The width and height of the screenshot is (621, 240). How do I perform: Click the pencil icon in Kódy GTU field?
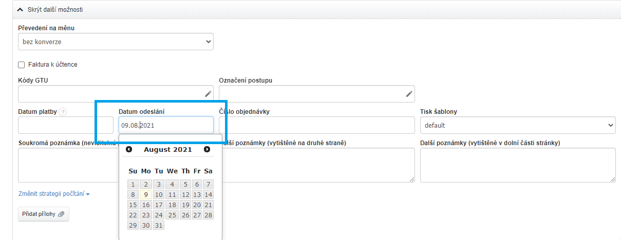click(x=208, y=94)
